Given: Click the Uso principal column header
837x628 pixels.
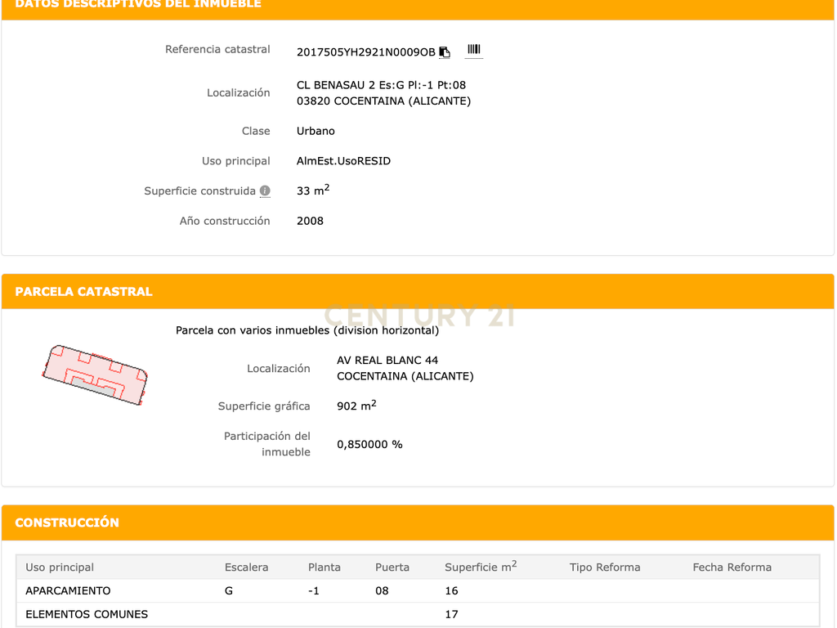Looking at the screenshot, I should point(60,567).
